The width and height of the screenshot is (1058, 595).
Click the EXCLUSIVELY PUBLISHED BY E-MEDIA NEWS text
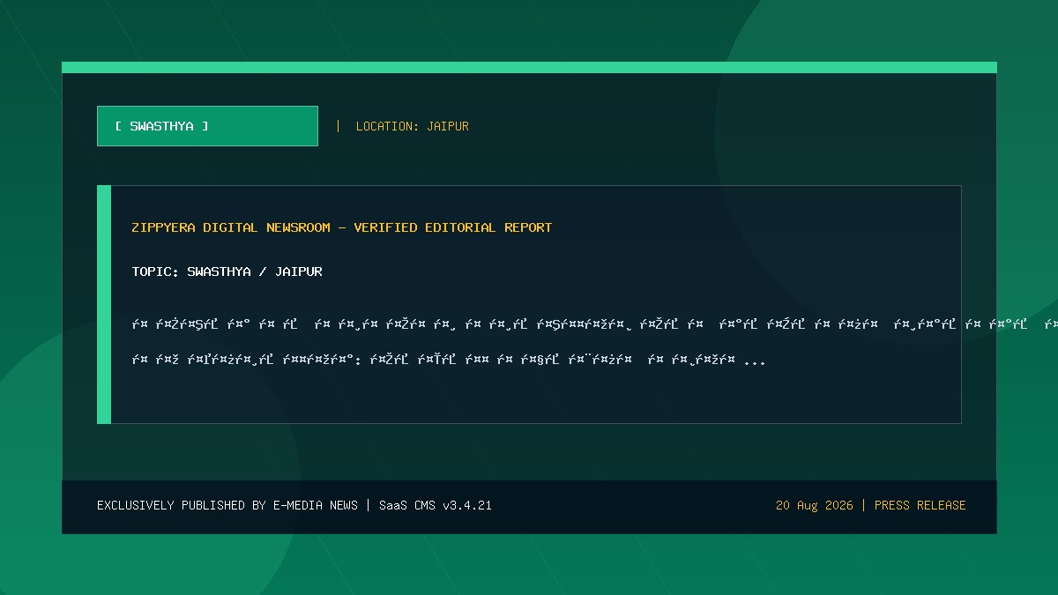pyautogui.click(x=227, y=505)
